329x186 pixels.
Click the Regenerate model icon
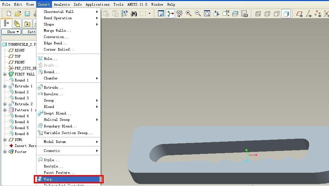pyautogui.click(x=125, y=14)
